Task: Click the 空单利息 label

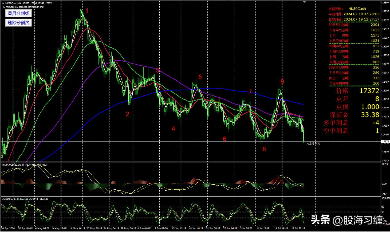Action: click(336, 131)
